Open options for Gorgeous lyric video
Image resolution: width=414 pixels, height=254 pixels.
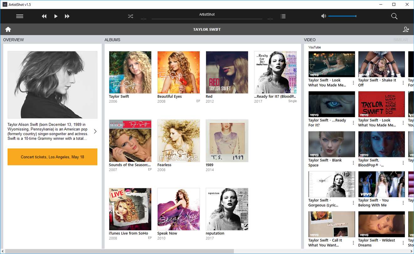[x=353, y=203]
